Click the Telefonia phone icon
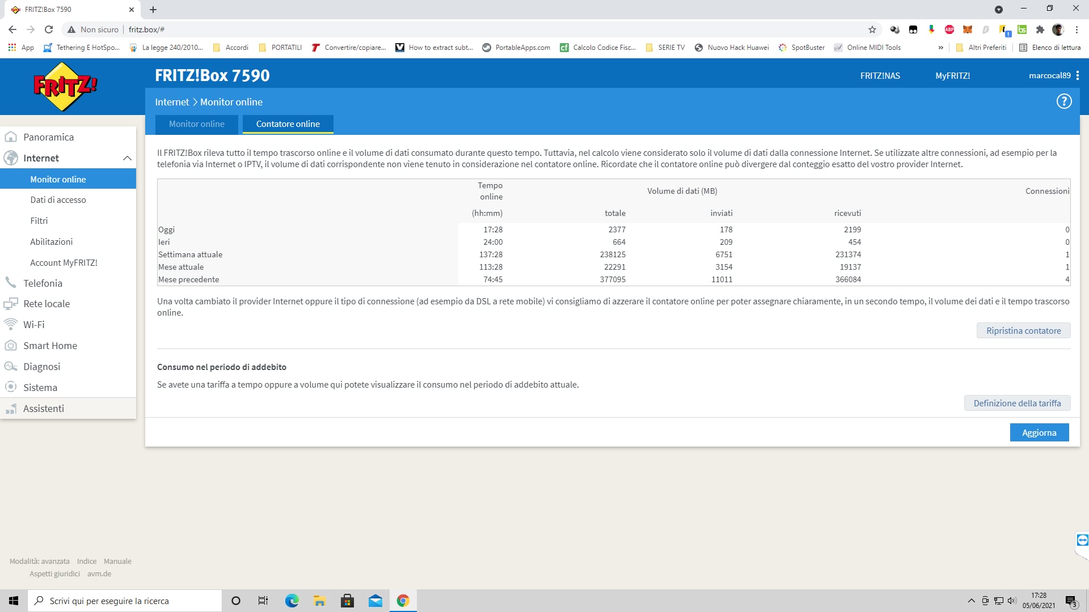The image size is (1089, 612). coord(11,283)
